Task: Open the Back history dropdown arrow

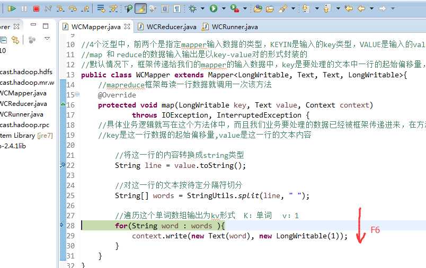Action: coord(371,8)
